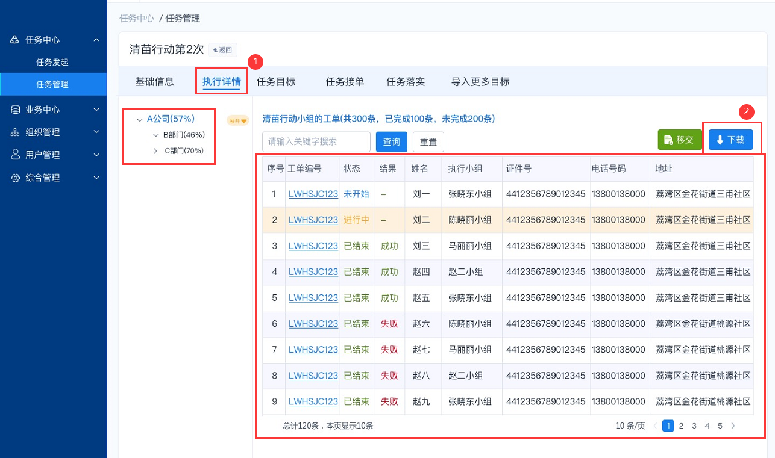775x458 pixels.
Task: Open work order LWHSJC123 for 刘二
Action: click(x=313, y=220)
